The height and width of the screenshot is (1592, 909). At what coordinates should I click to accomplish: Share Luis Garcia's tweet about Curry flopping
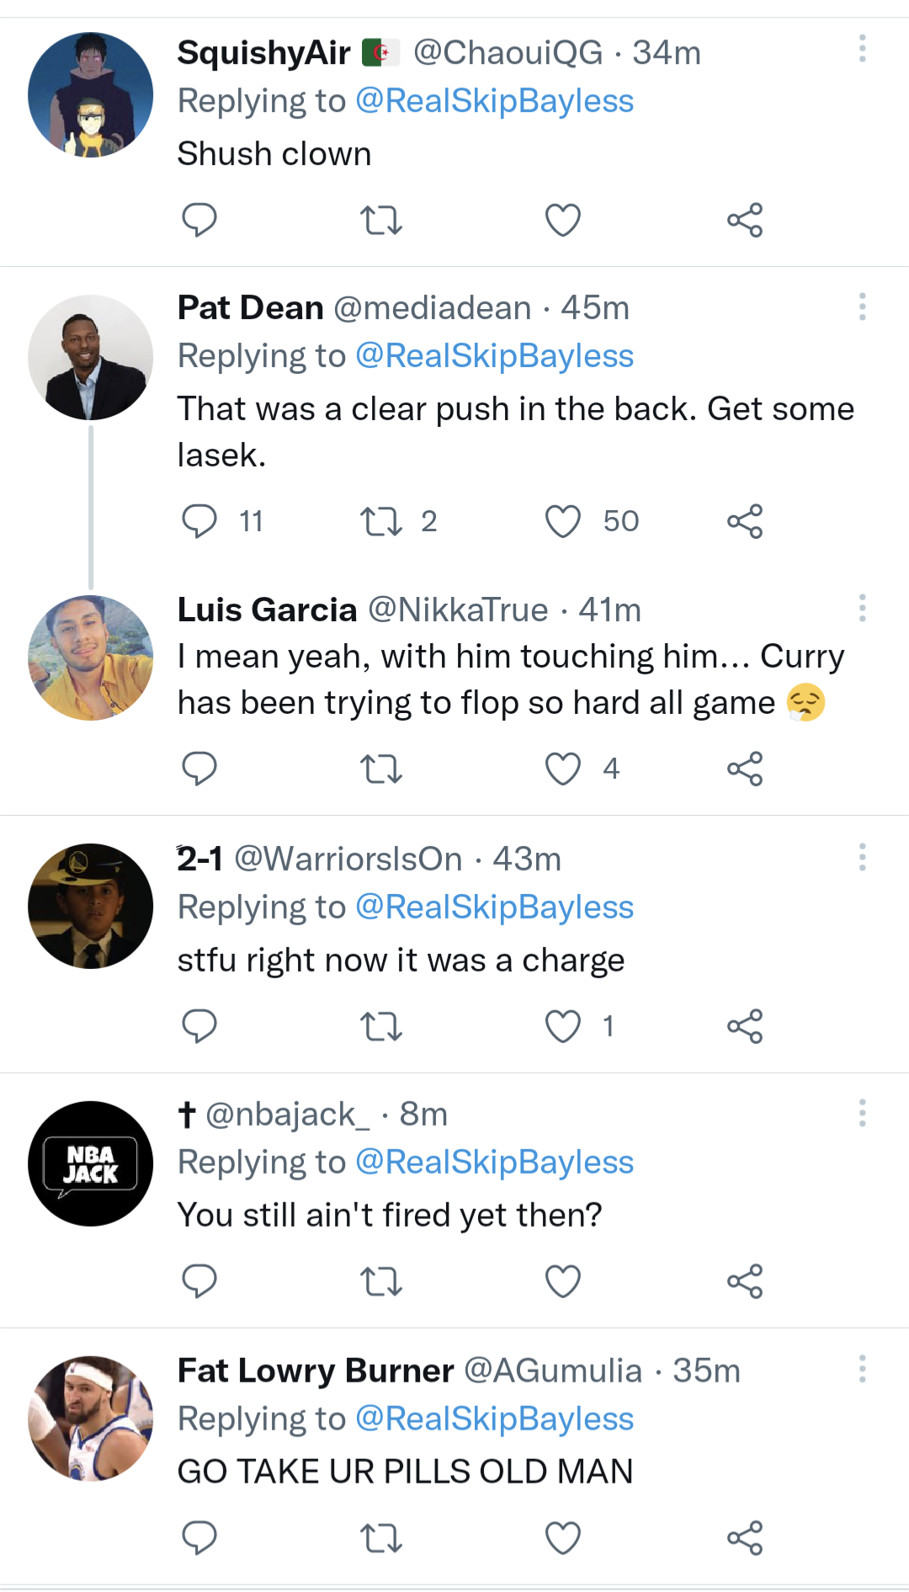pos(745,769)
